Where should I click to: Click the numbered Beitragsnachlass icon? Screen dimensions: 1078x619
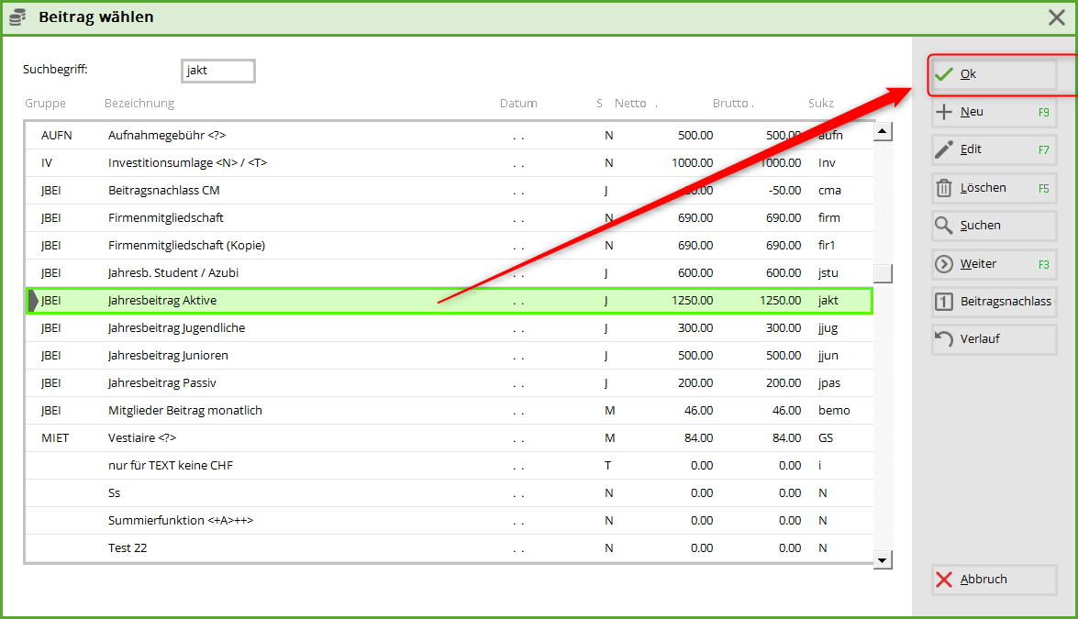pos(944,302)
